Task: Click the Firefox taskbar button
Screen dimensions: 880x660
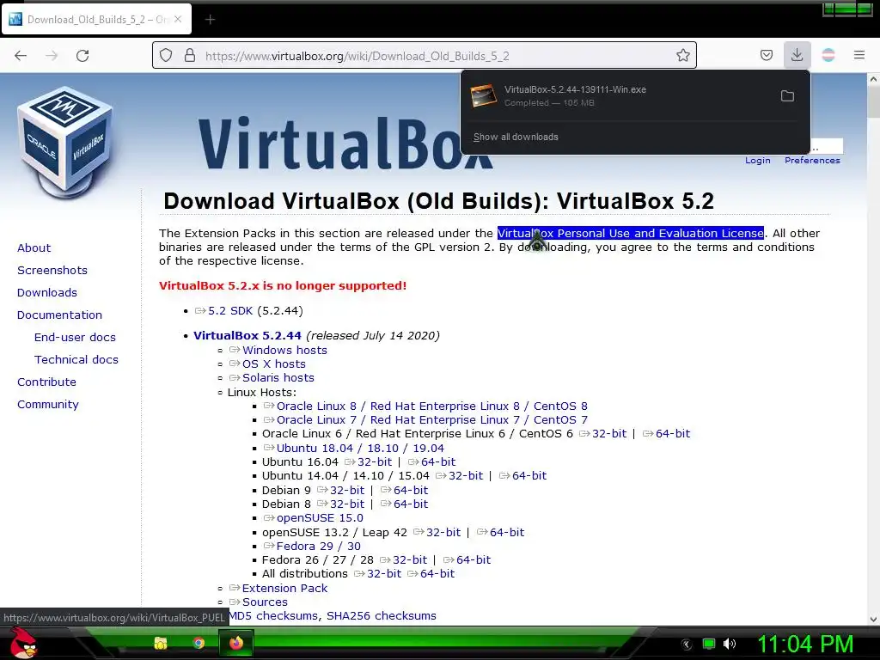Action: [236, 643]
